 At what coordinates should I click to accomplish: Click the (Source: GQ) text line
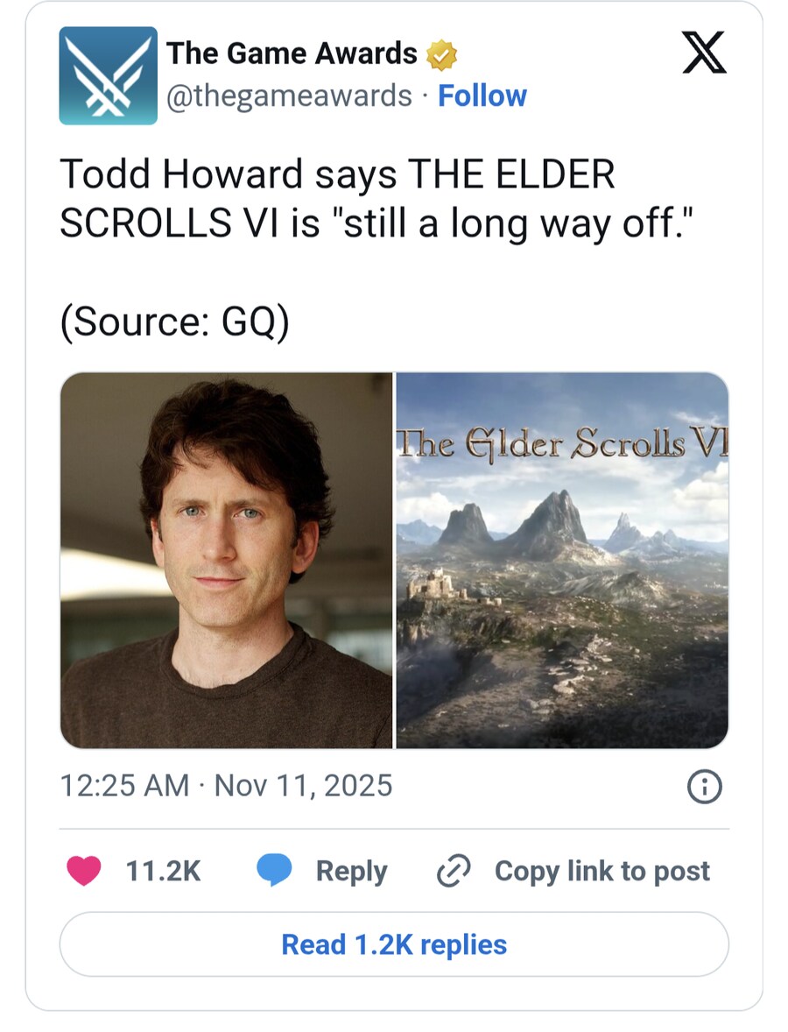pos(174,322)
